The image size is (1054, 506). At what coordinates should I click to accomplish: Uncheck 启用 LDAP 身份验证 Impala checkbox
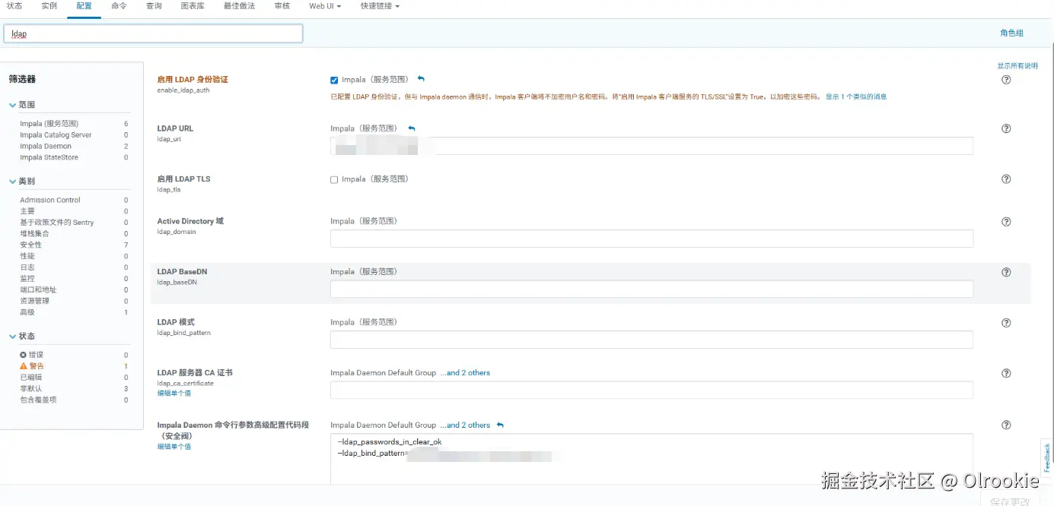pyautogui.click(x=334, y=80)
